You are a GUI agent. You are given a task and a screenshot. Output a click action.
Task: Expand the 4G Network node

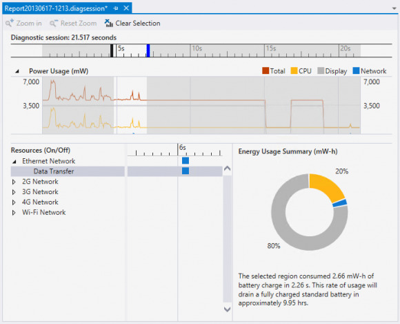pos(14,202)
